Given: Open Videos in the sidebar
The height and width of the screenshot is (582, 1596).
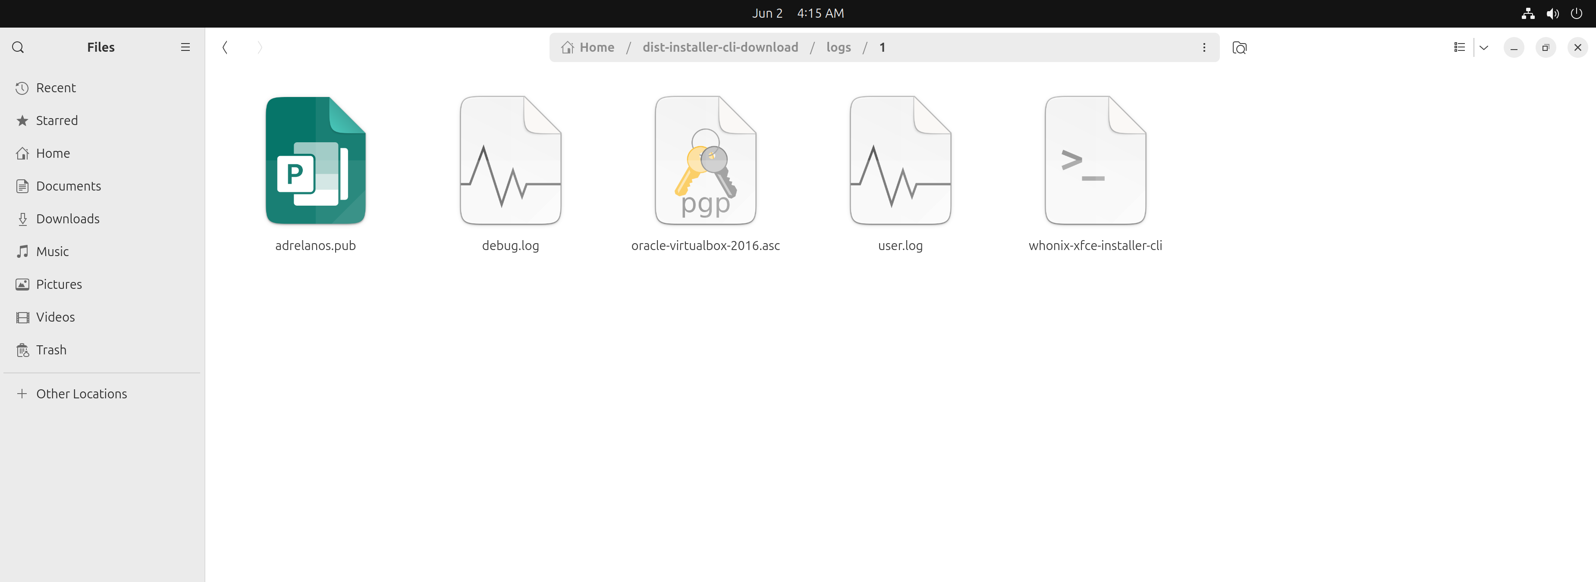Looking at the screenshot, I should click(102, 317).
